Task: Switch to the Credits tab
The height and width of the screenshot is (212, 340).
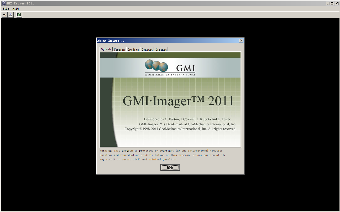Action: [133, 50]
